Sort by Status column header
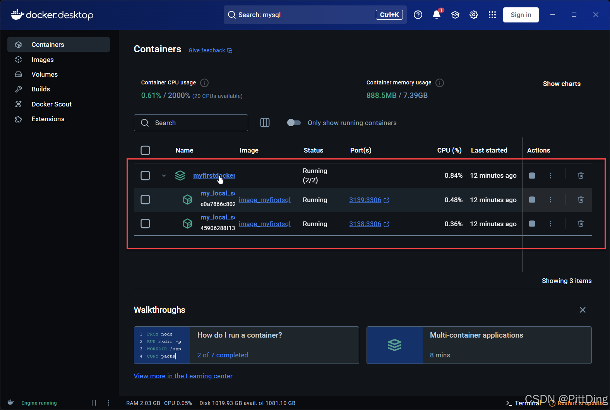Screen dimensions: 610x410 (x=313, y=150)
